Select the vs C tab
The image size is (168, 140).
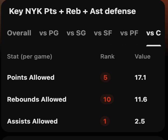pyautogui.click(x=154, y=33)
